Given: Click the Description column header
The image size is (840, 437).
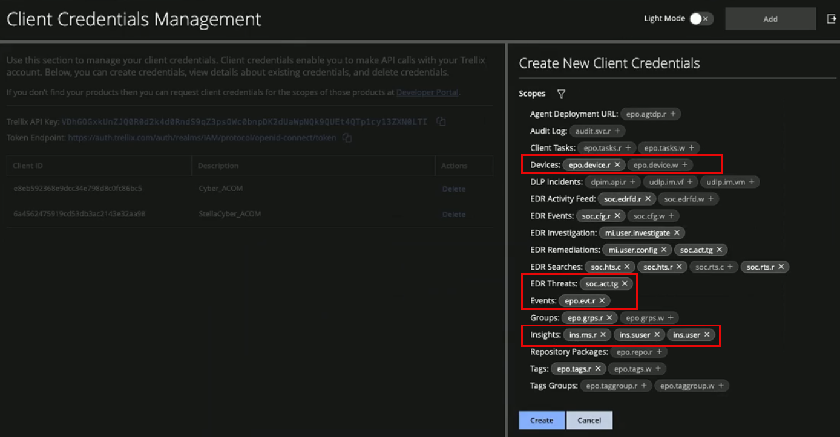Looking at the screenshot, I should point(218,166).
